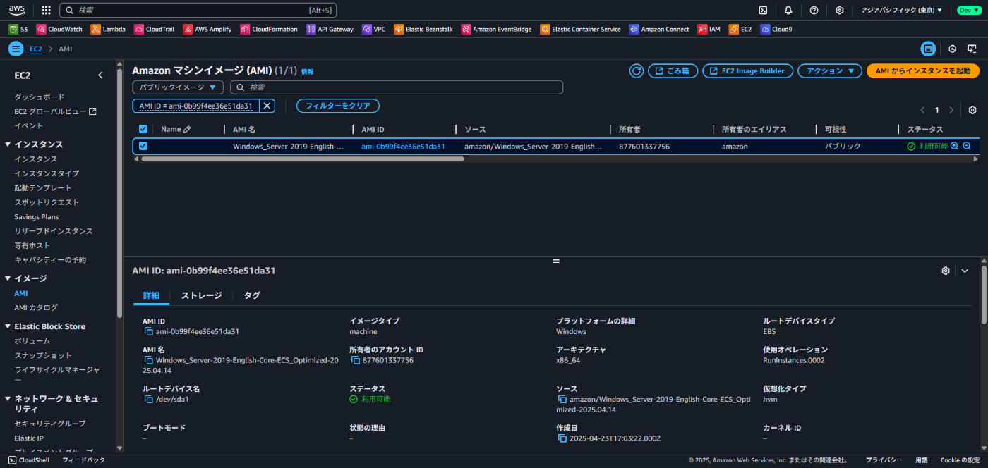988x468 pixels.
Task: Uncheck the Windows Server AMI row
Action: click(143, 146)
